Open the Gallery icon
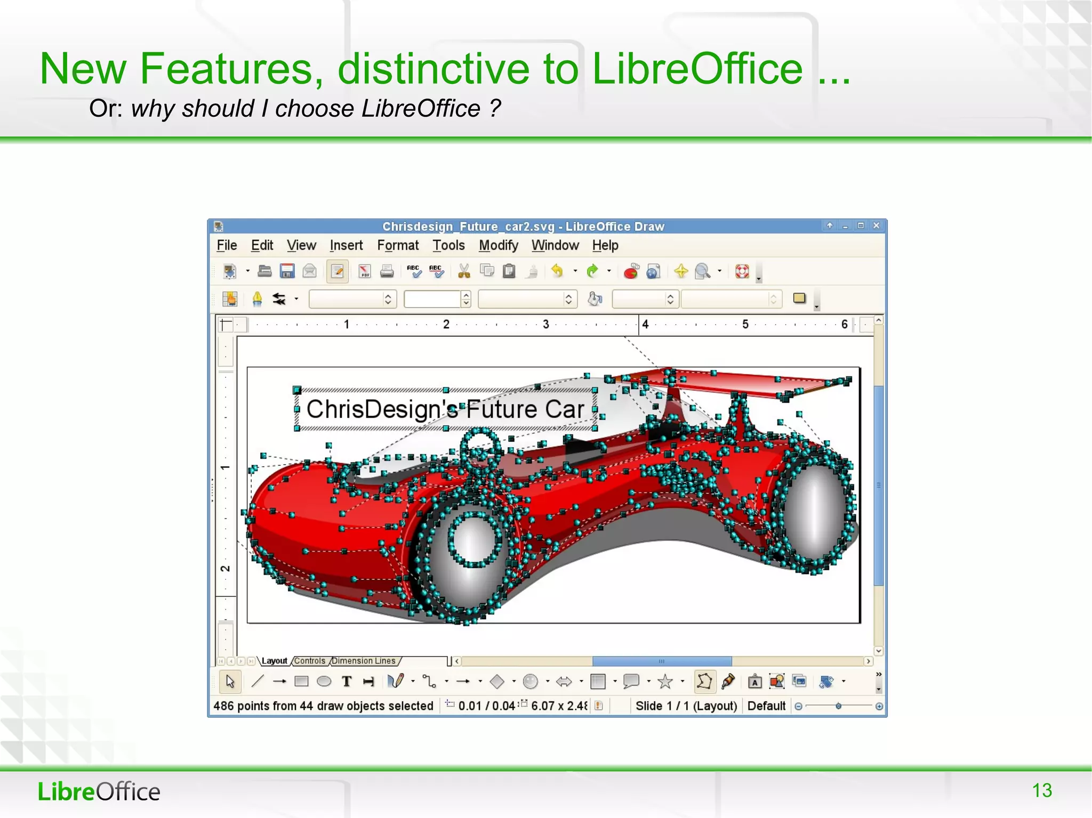This screenshot has height=818, width=1092. coord(799,681)
